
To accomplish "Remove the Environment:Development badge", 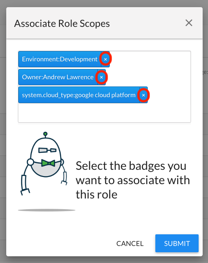I will tap(105, 59).
